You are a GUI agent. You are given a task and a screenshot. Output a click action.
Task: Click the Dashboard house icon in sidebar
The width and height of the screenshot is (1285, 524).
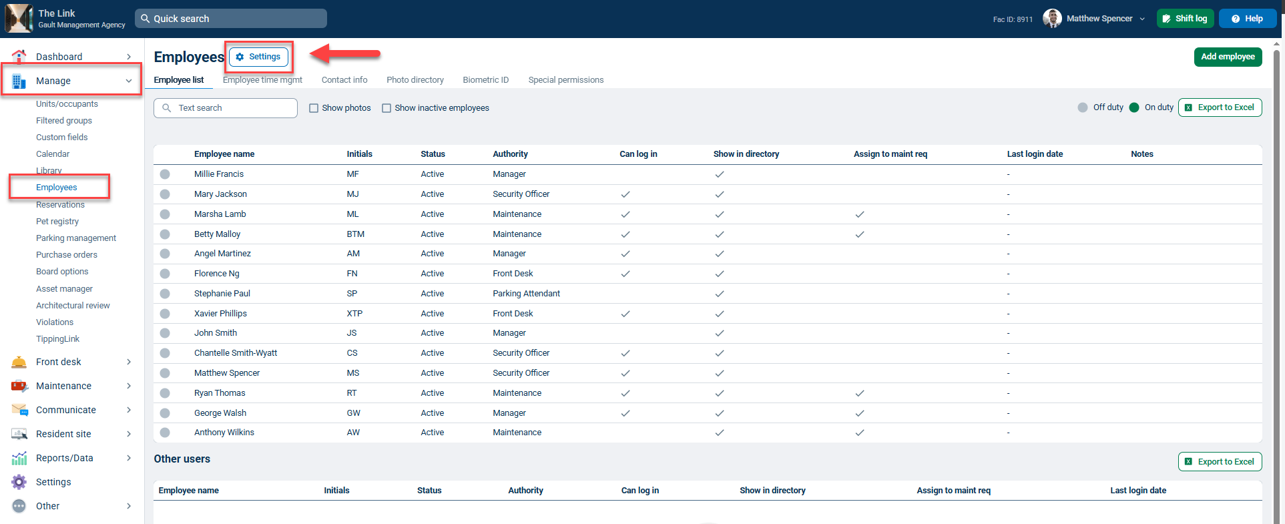click(19, 56)
